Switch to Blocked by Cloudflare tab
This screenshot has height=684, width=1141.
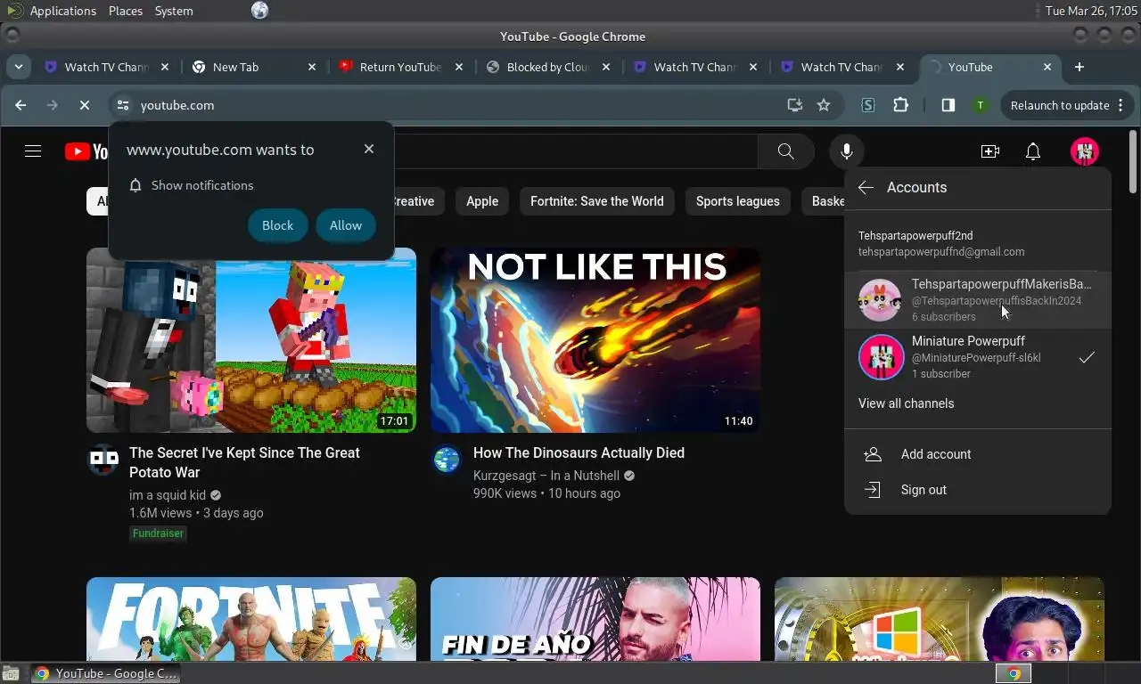click(x=547, y=67)
